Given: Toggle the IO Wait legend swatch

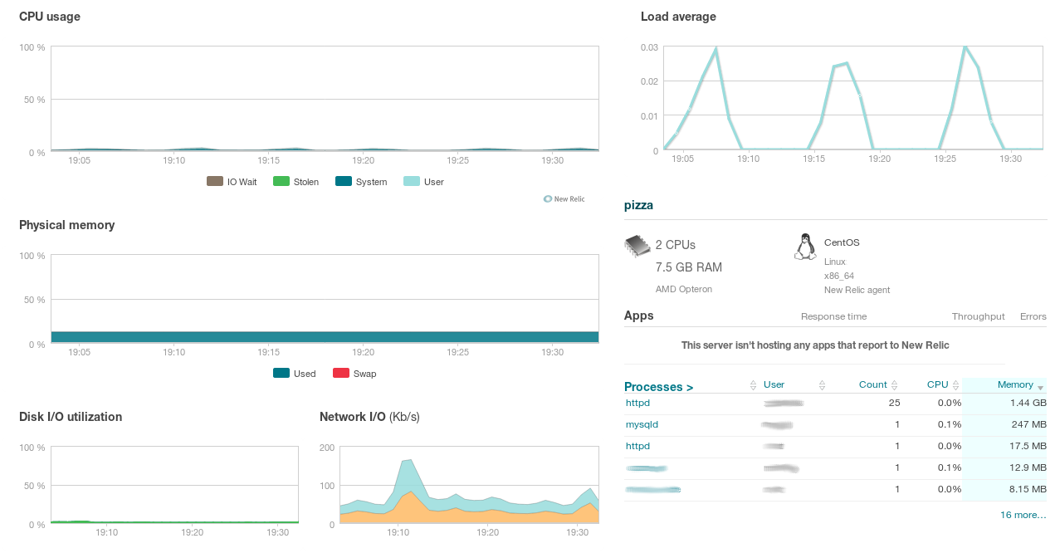Looking at the screenshot, I should click(214, 181).
